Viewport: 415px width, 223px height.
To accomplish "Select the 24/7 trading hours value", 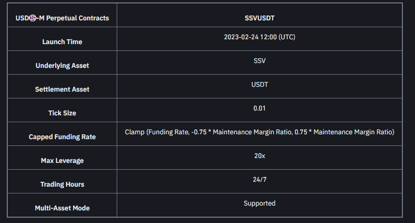I will coord(260,179).
